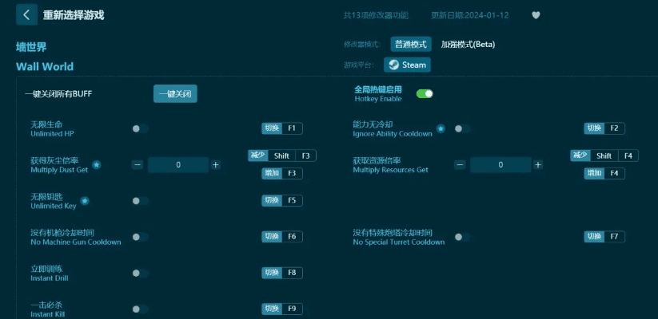Image resolution: width=658 pixels, height=319 pixels.
Task: Increase Multiply Resources Get with plus button
Action: (x=538, y=165)
